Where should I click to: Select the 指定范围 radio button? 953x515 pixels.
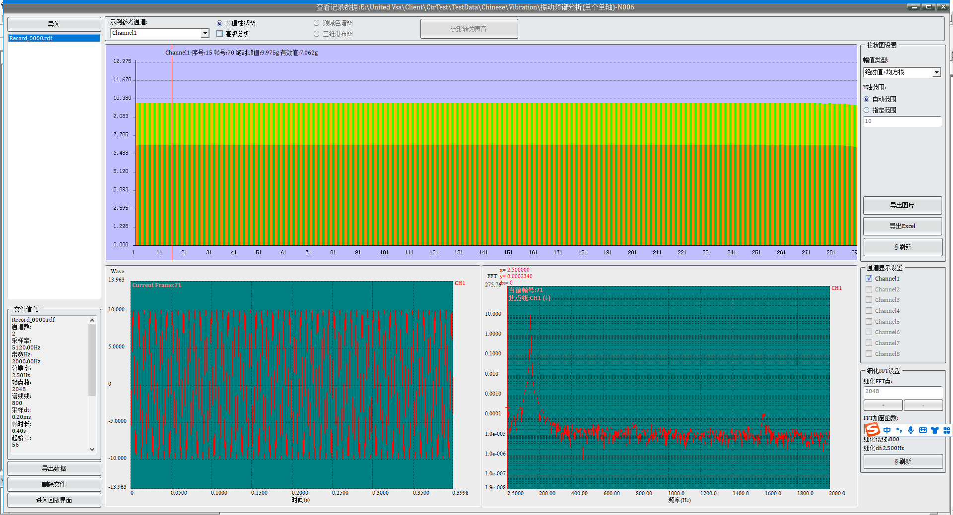(867, 110)
